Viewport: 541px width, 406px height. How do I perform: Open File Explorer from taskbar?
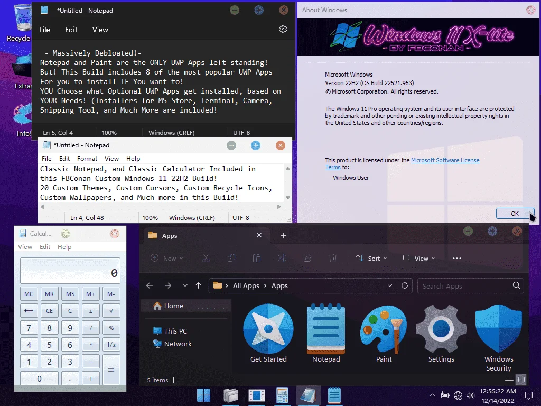click(x=231, y=395)
